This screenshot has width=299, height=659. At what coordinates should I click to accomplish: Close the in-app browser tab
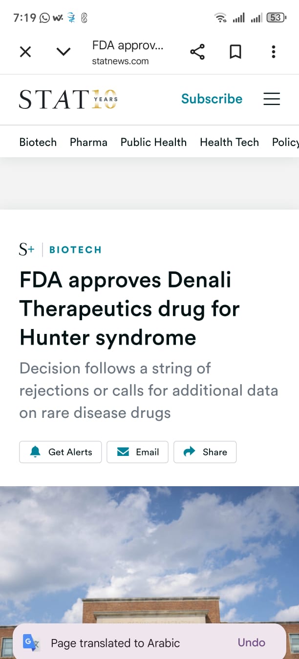(25, 52)
